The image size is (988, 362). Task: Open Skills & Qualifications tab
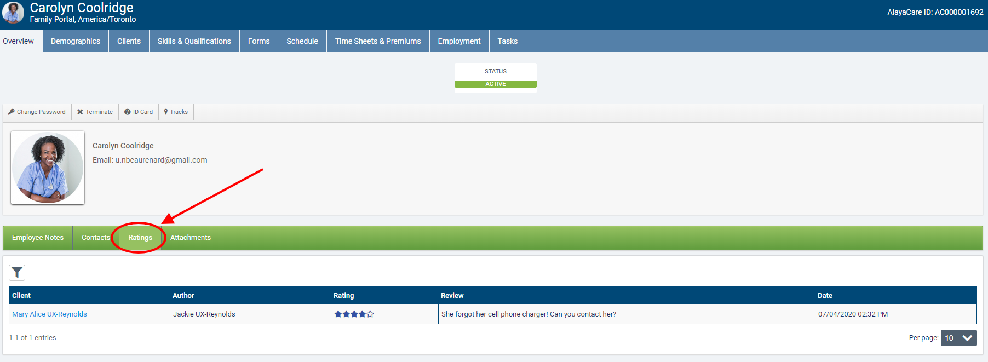(x=194, y=41)
